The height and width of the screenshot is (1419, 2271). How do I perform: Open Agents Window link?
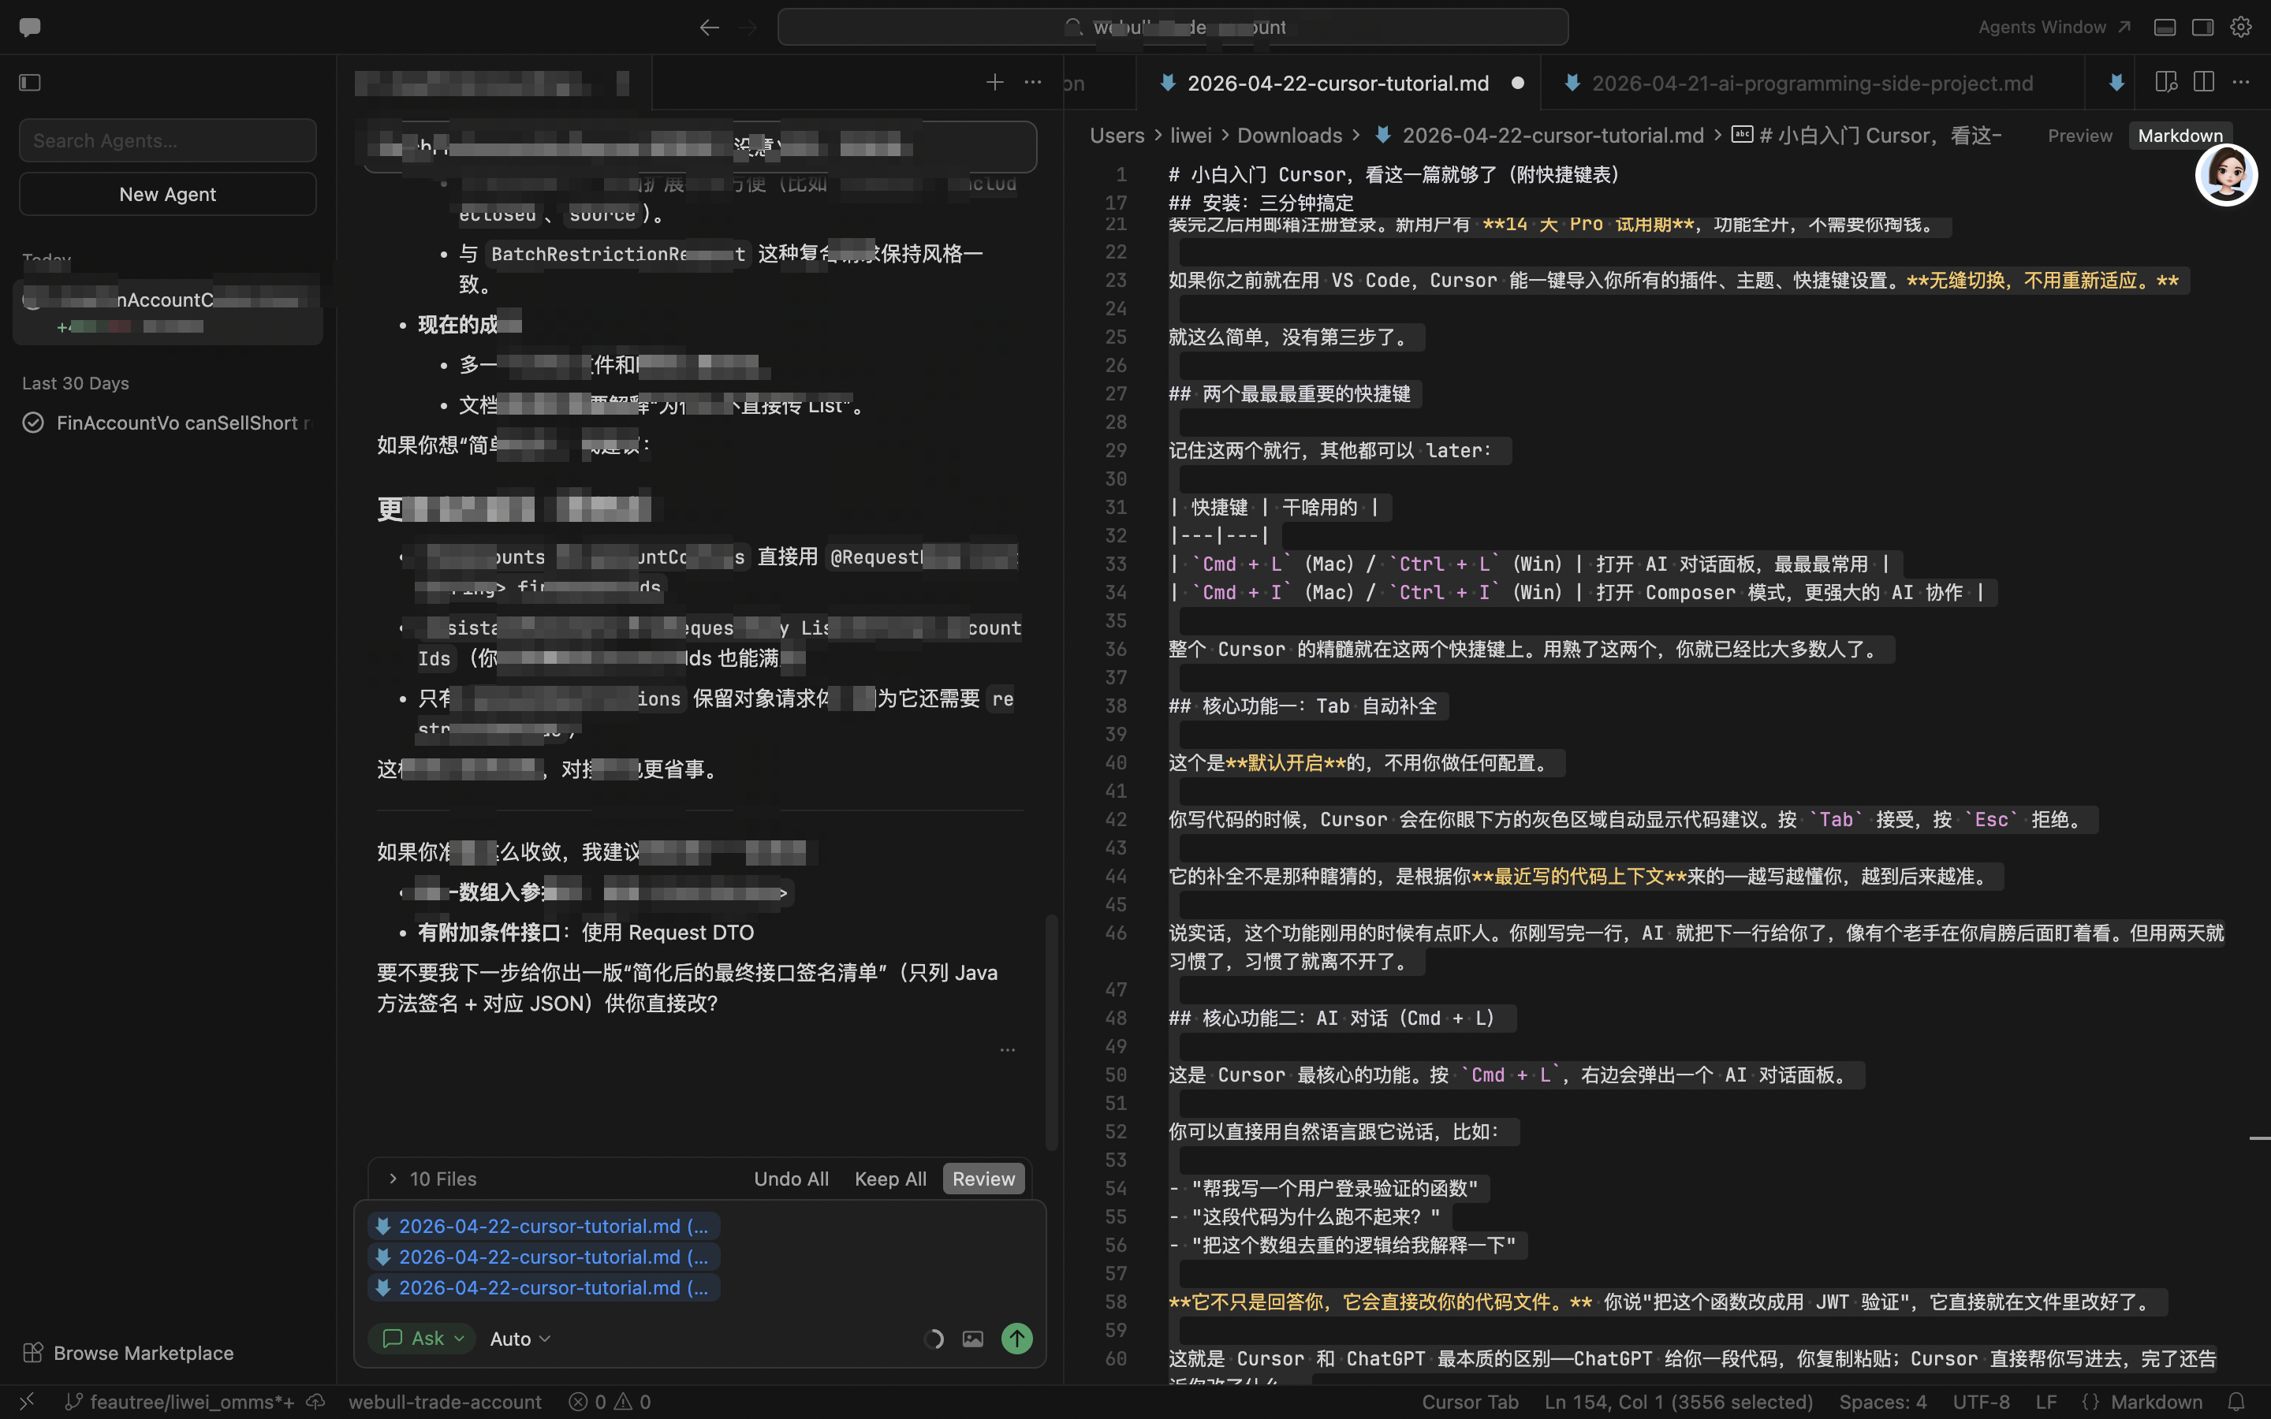(2053, 28)
